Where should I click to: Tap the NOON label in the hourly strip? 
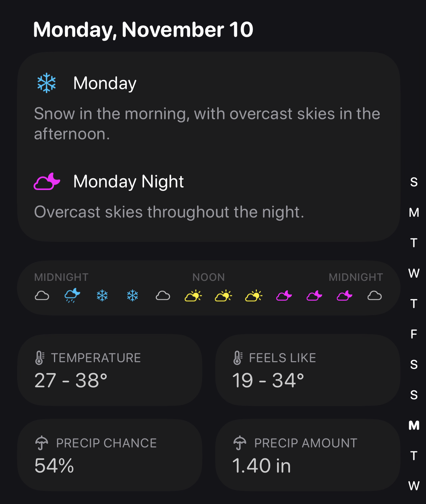click(x=208, y=277)
